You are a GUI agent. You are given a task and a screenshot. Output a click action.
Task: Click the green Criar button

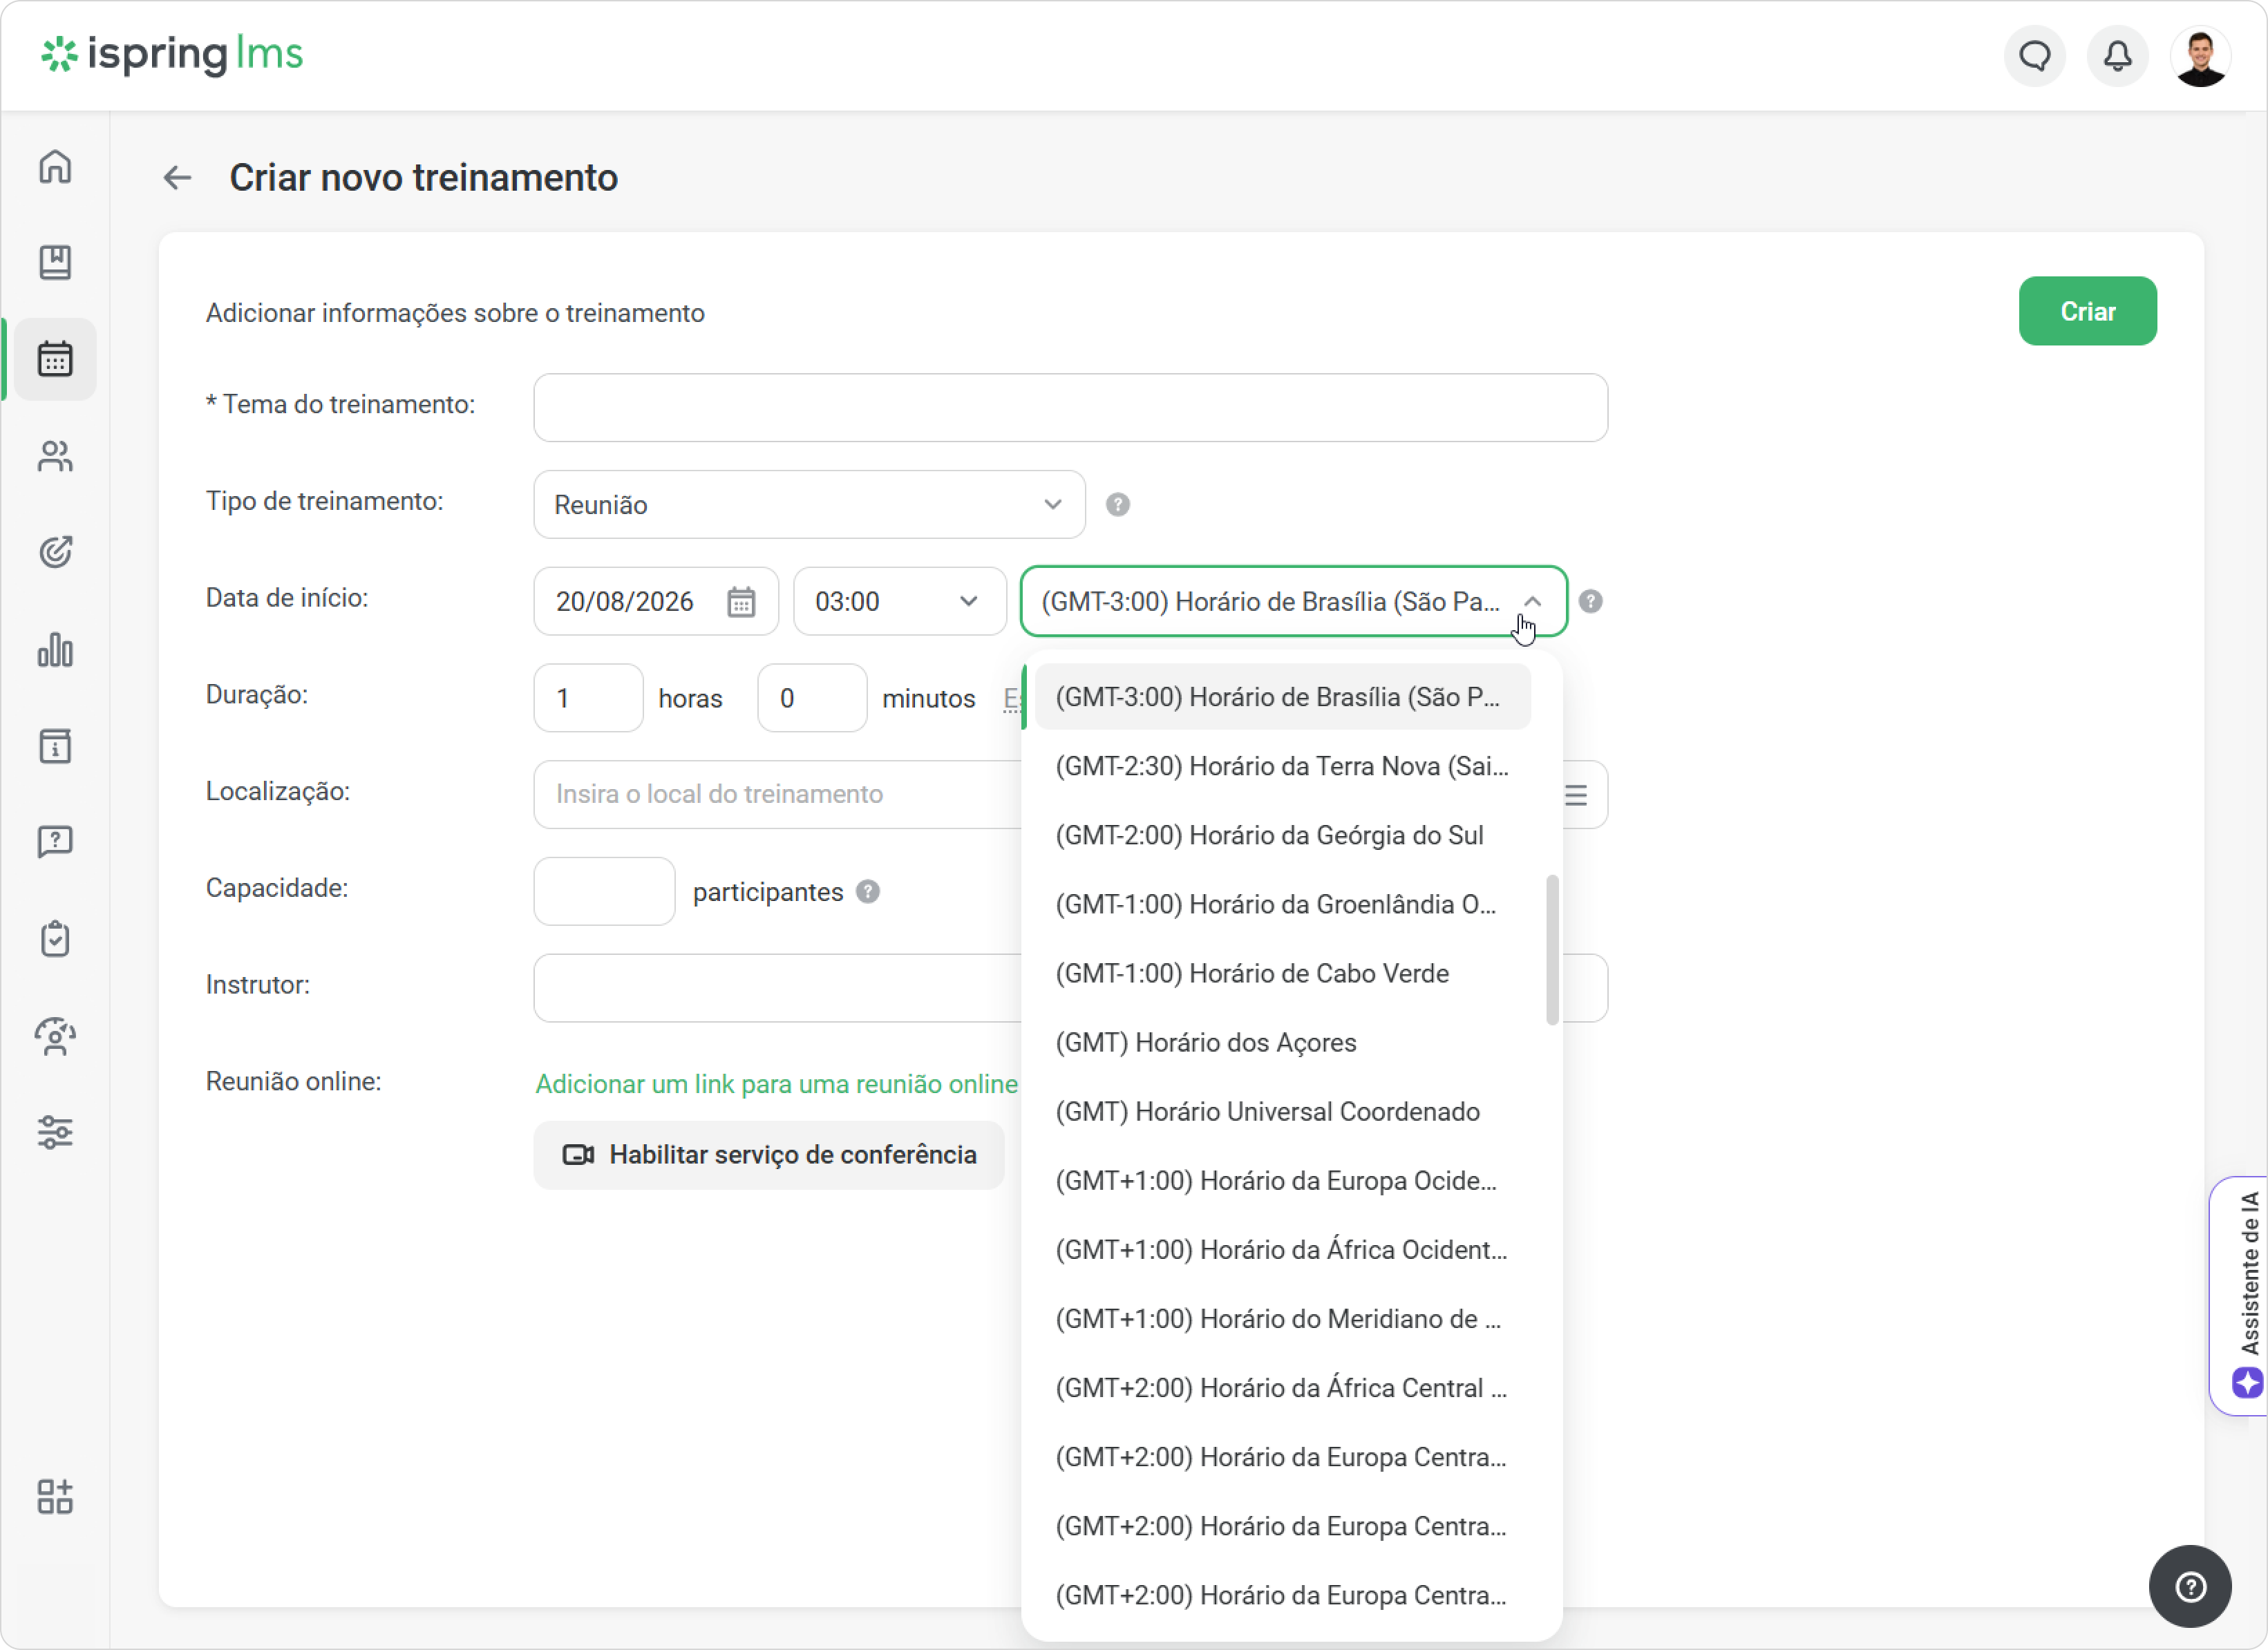tap(2087, 312)
